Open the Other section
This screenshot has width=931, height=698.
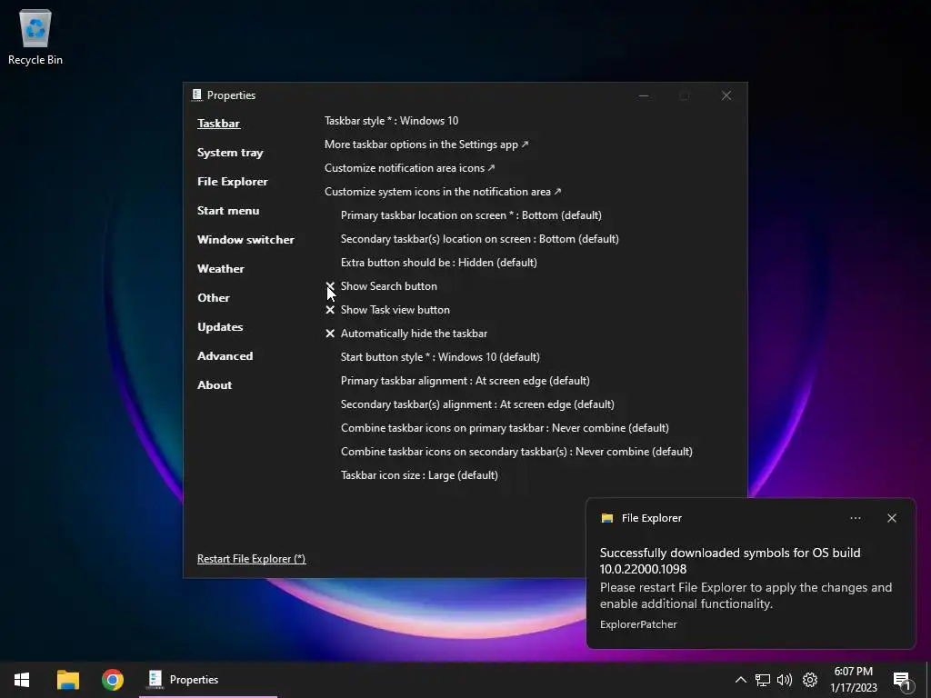[213, 298]
